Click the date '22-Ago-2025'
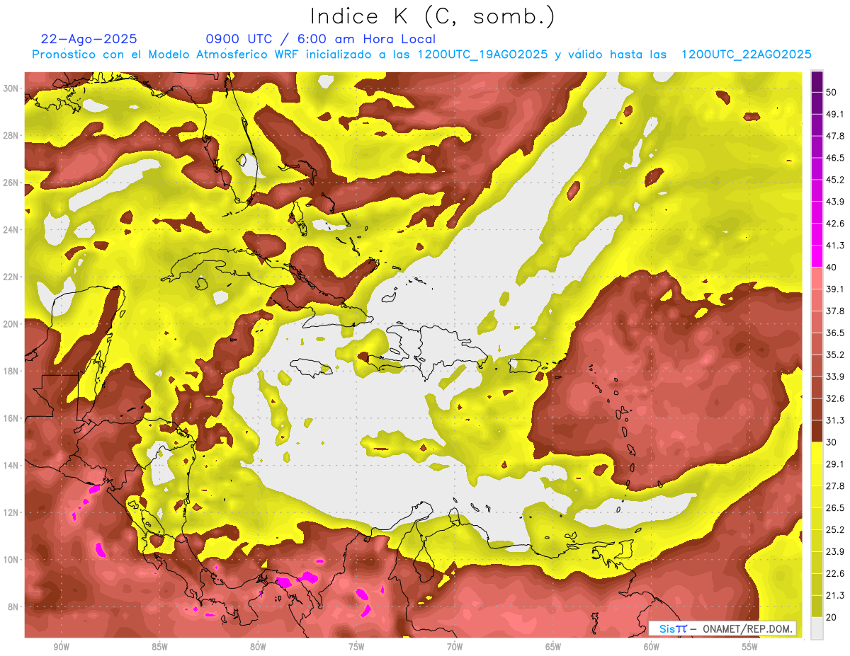 coord(89,39)
